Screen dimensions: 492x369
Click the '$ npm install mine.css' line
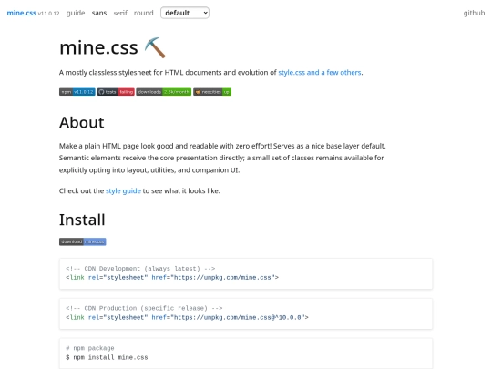pos(107,357)
